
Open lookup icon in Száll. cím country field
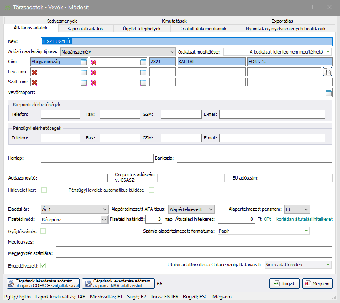point(84,82)
